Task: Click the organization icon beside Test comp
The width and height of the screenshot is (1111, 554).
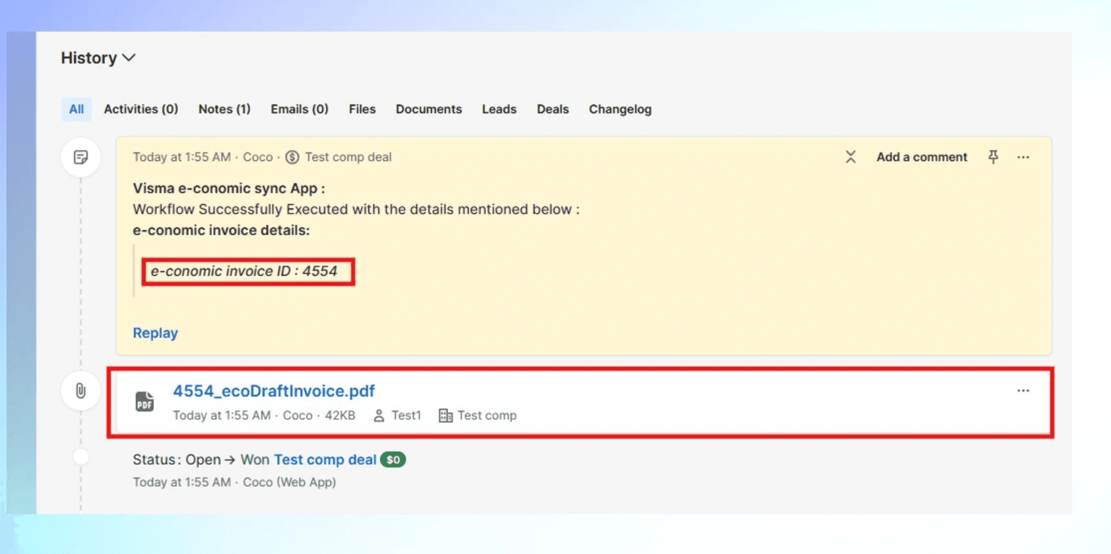Action: click(445, 415)
